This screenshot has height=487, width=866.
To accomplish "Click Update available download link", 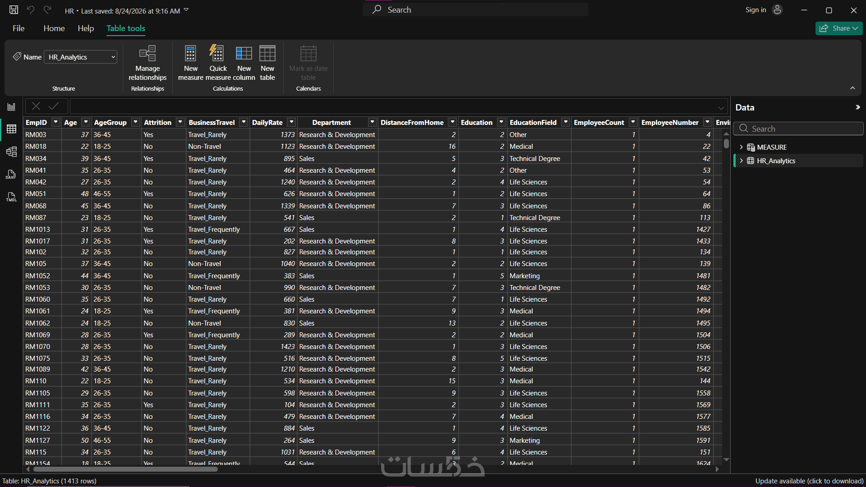I will [x=809, y=481].
